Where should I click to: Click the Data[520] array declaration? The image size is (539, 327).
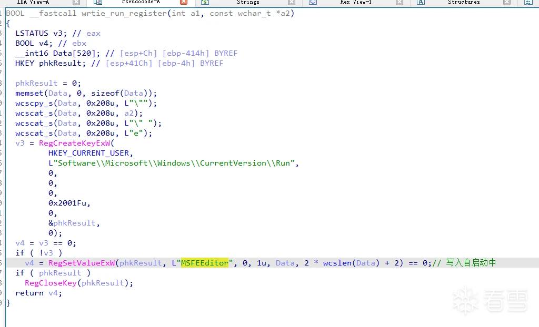[74, 53]
